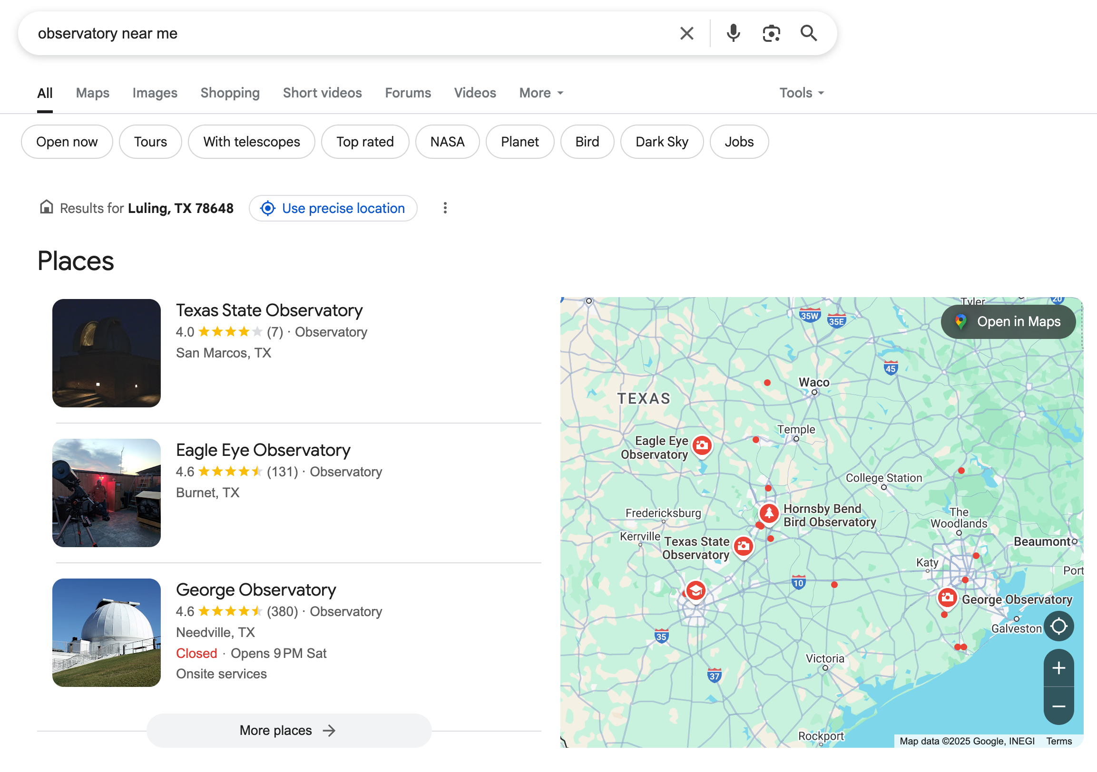The image size is (1097, 772).
Task: Zoom in on the map
Action: click(1059, 668)
